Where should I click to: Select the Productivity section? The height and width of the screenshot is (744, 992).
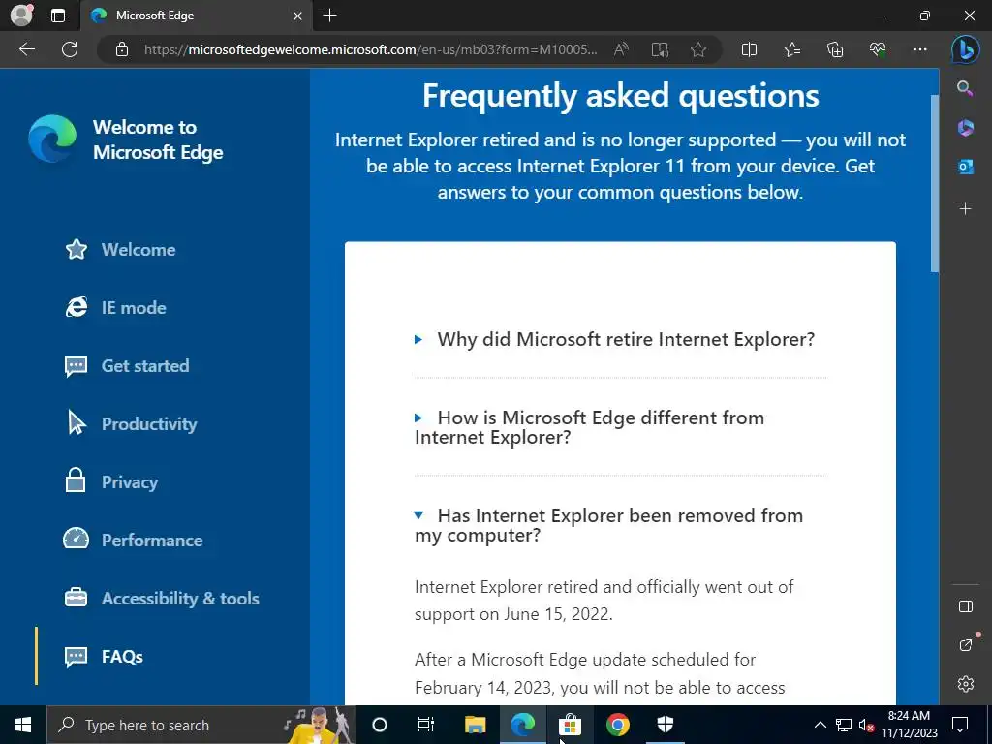tap(131, 424)
